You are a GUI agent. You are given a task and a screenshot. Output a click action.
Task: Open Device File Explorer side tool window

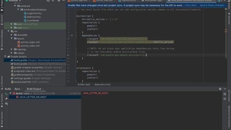tap(229, 116)
